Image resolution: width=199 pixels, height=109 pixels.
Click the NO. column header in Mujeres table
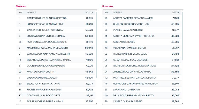click(x=20, y=12)
